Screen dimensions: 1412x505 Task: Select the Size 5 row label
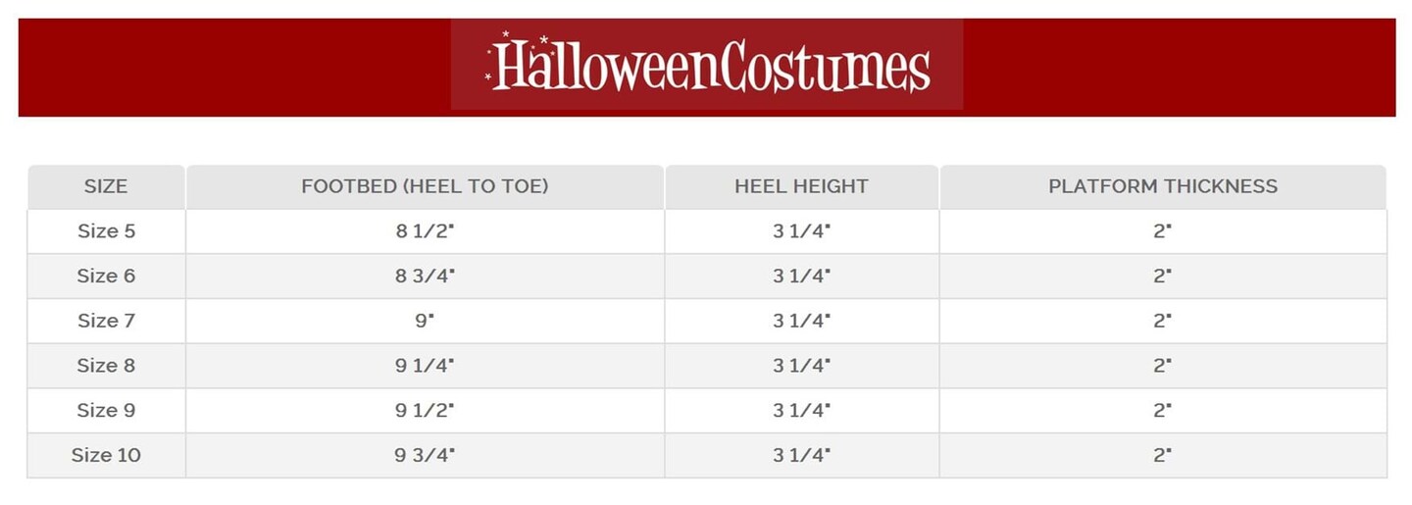tap(106, 231)
